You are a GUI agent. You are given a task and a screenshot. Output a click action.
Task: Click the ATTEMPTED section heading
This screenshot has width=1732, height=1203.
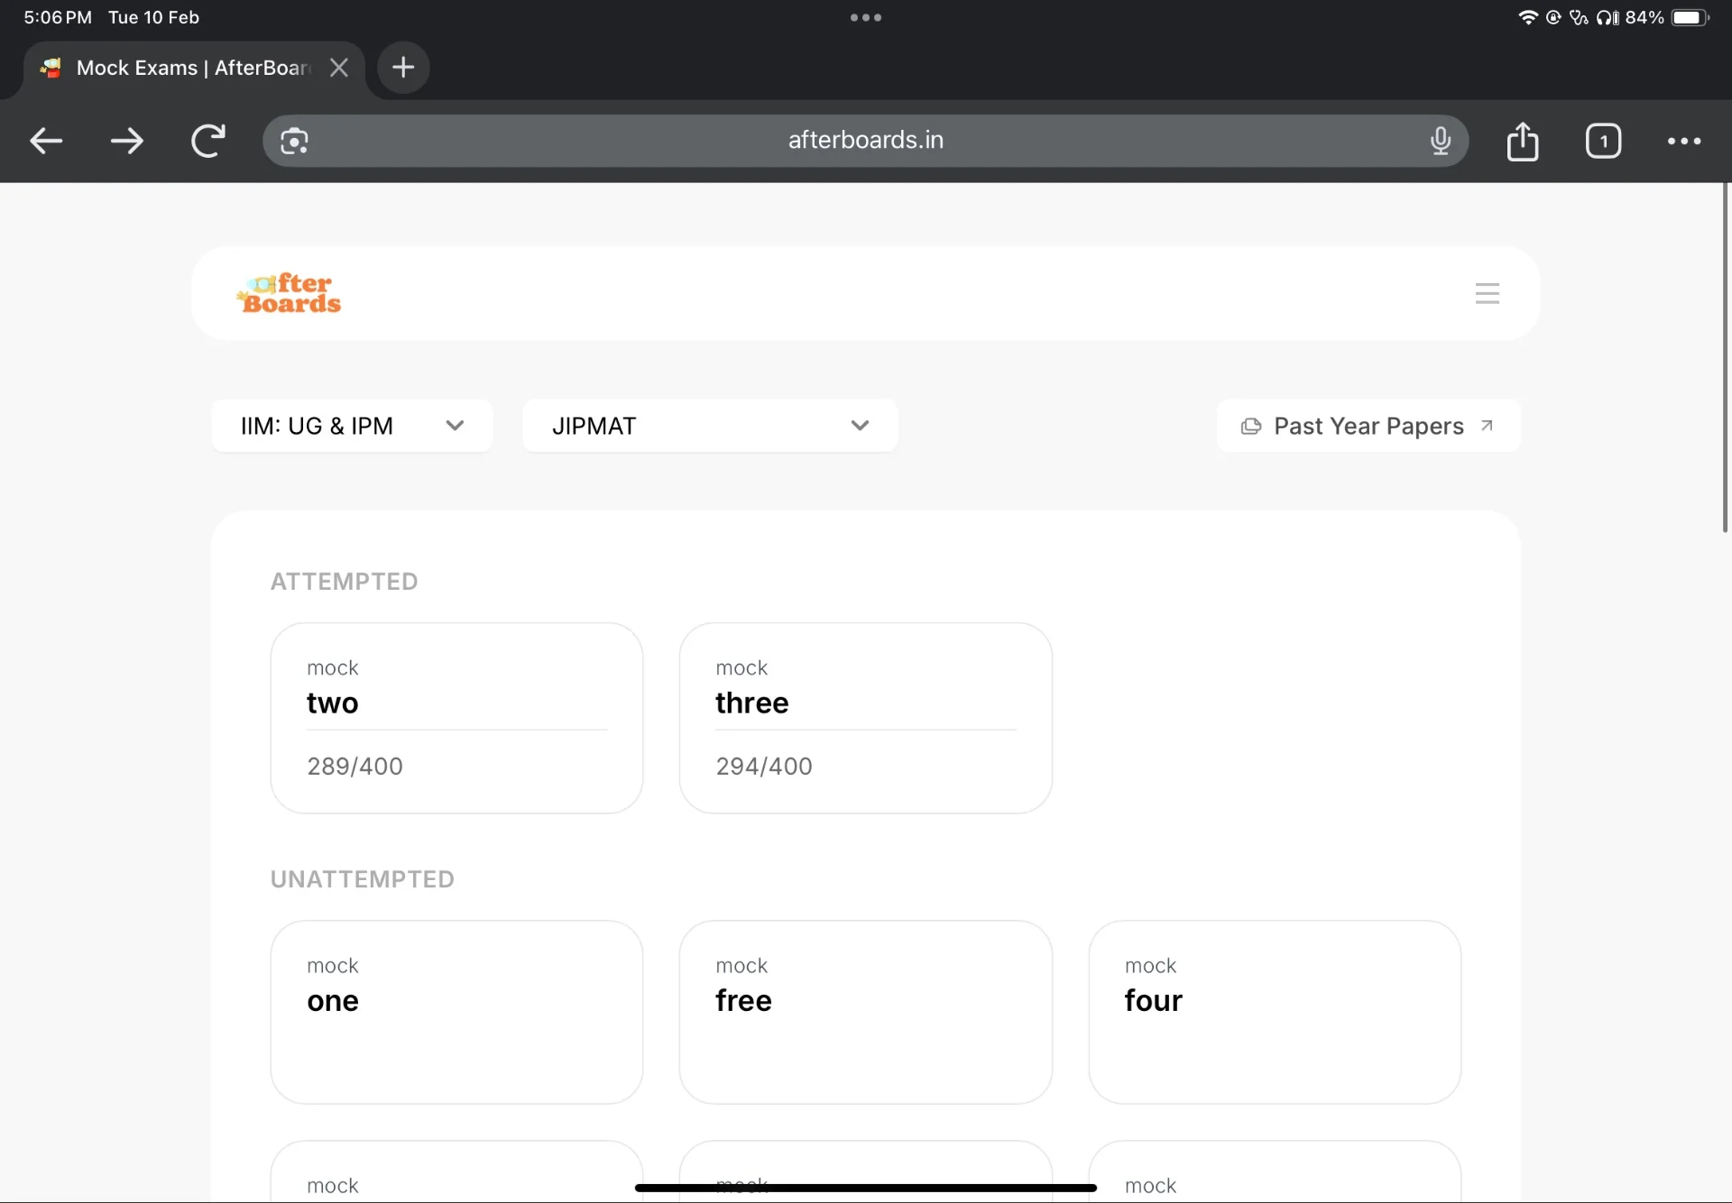click(x=345, y=582)
